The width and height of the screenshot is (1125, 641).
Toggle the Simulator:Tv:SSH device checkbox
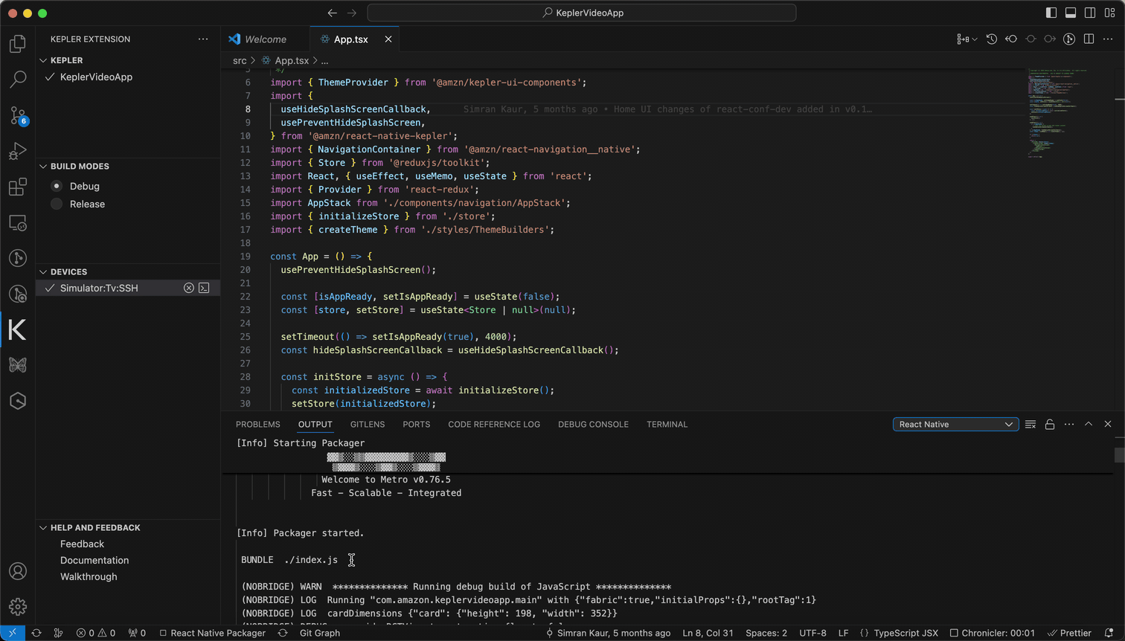coord(50,288)
